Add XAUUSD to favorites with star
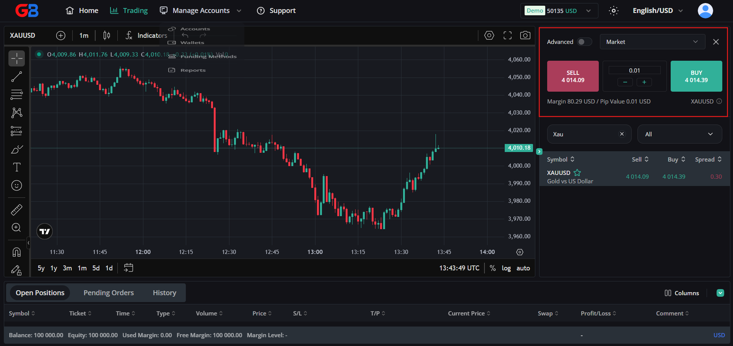Viewport: 733px width, 346px height. [x=577, y=173]
